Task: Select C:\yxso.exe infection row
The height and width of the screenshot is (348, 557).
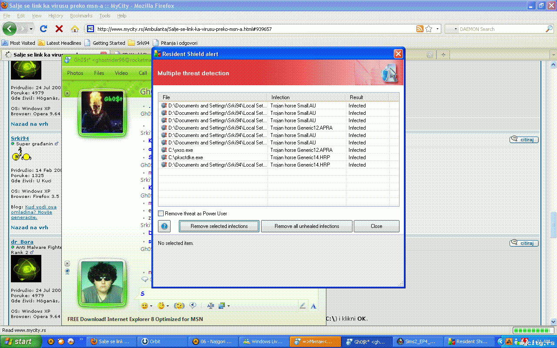Action: 278,150
